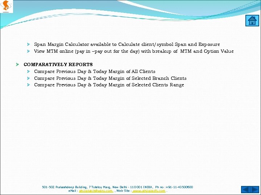Click the previous slide arrow button
Viewport: 261px width, 195px height.
(246, 190)
